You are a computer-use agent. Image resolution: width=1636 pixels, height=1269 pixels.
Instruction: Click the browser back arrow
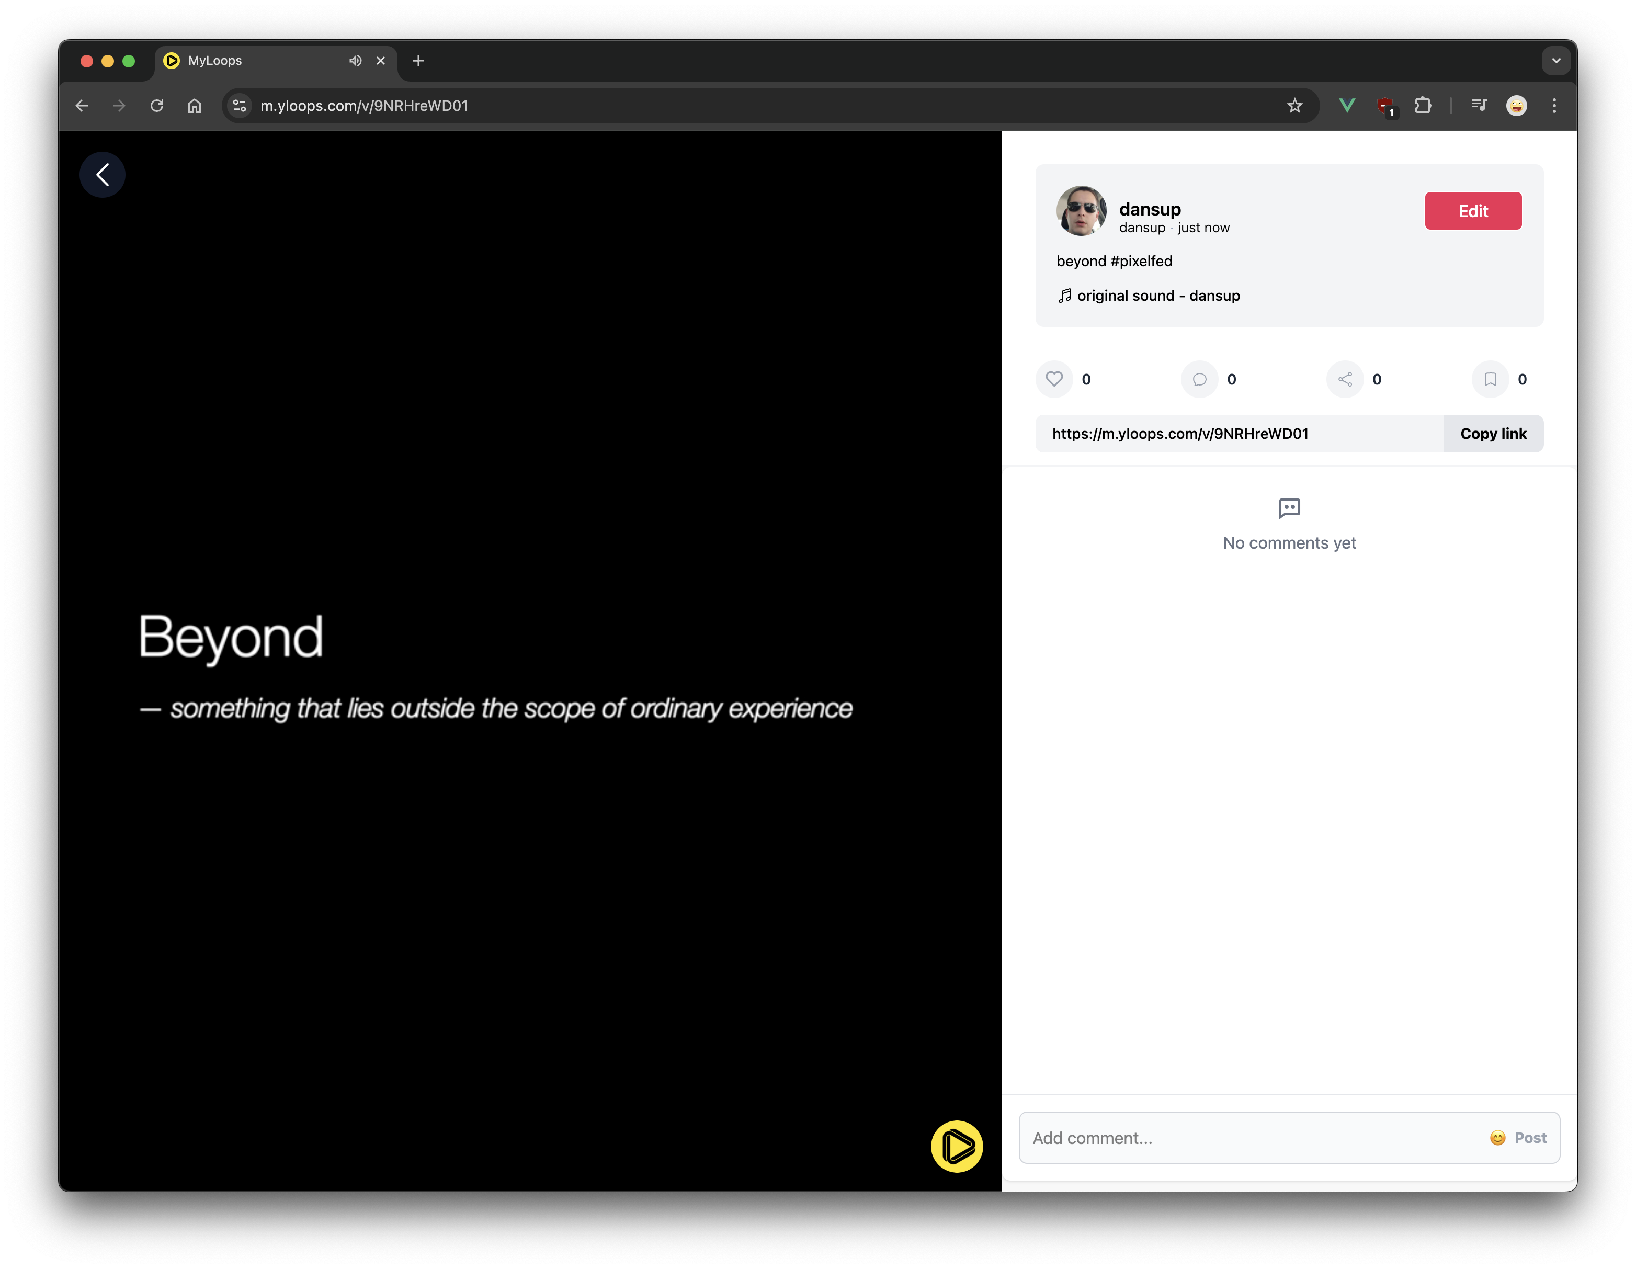[x=82, y=106]
